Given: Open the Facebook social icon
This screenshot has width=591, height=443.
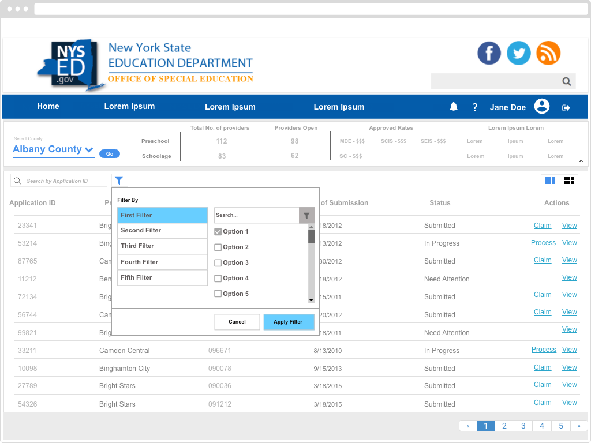Looking at the screenshot, I should coord(489,53).
